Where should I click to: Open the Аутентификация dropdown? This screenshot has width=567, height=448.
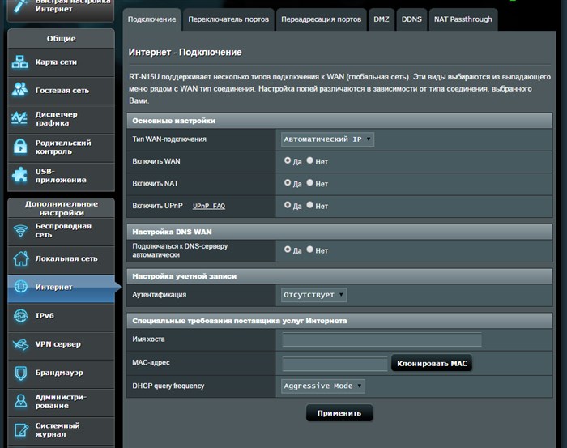(x=314, y=295)
